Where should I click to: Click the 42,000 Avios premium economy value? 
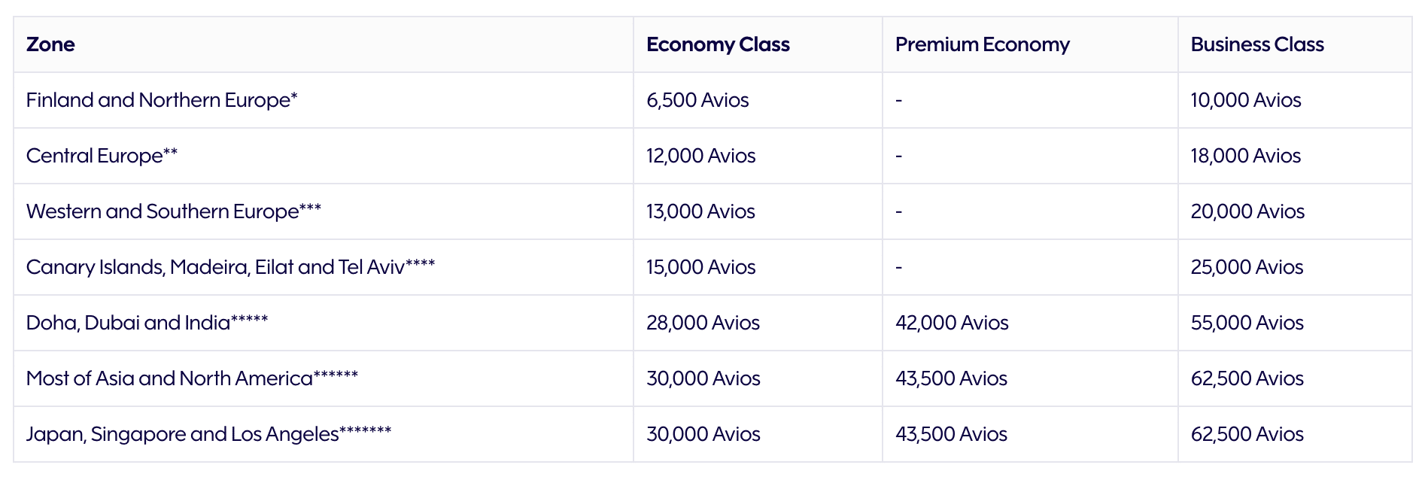[951, 323]
